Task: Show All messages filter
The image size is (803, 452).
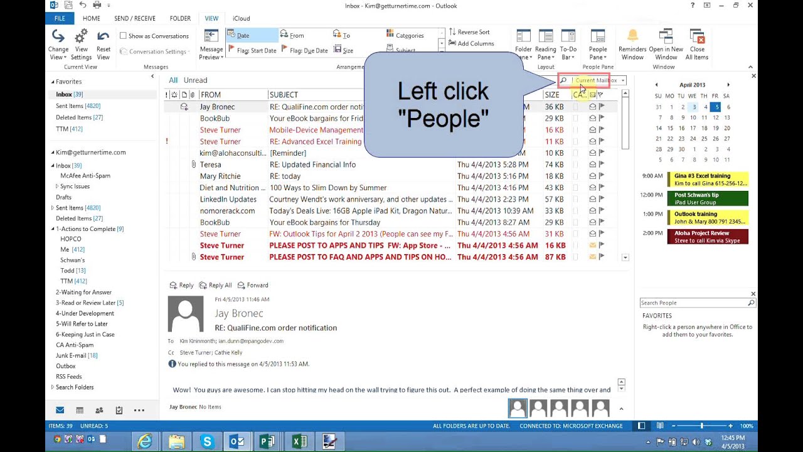Action: click(x=173, y=80)
